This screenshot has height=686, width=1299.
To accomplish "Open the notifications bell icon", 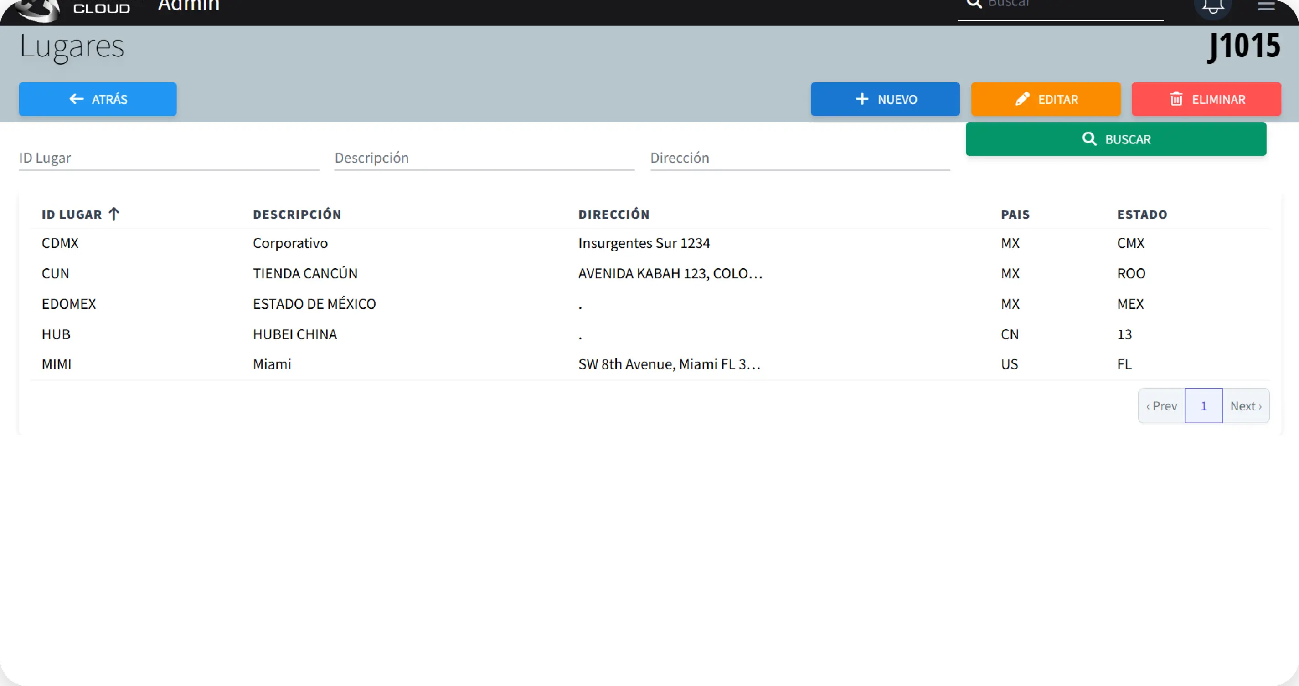I will pos(1213,6).
